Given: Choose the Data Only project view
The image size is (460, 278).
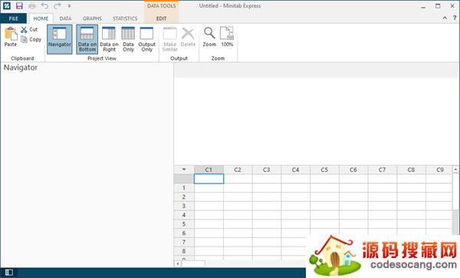Looking at the screenshot, I should [x=128, y=39].
